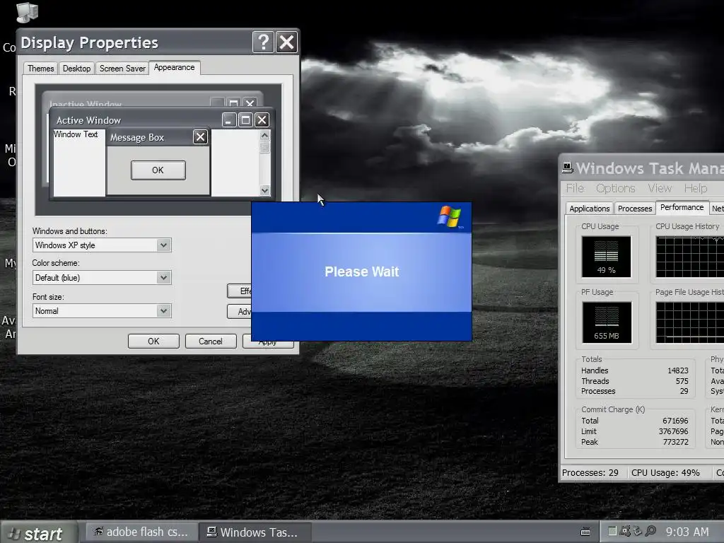Screen dimensions: 724x543
Task: Click the keyboard language bar icon
Action: click(x=585, y=532)
